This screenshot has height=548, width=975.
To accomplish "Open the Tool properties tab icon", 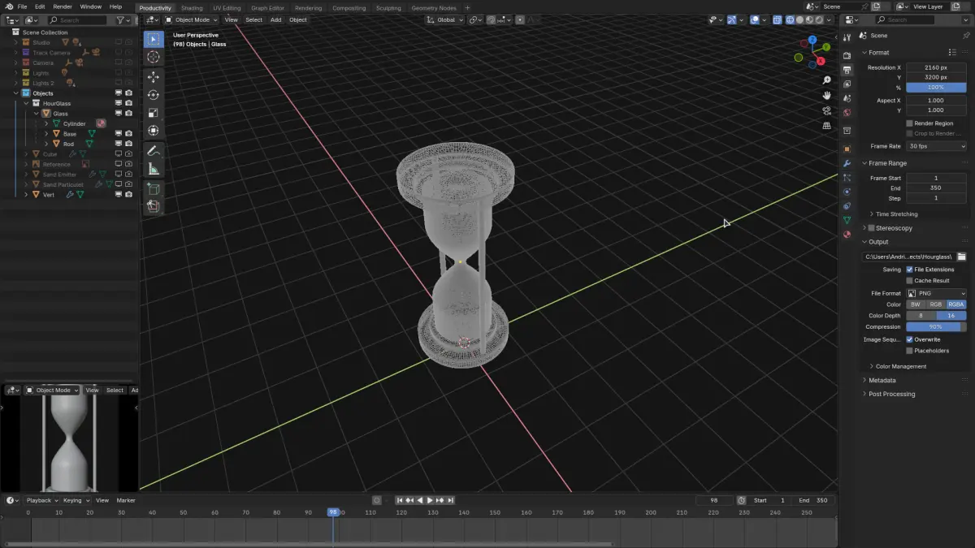I will point(847,36).
